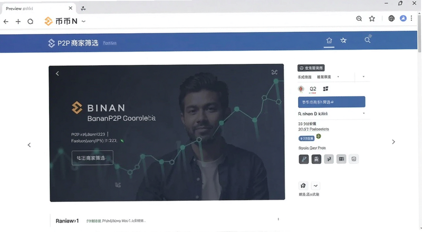Follow the underlined link beside P2P 商家筛选

[110, 43]
